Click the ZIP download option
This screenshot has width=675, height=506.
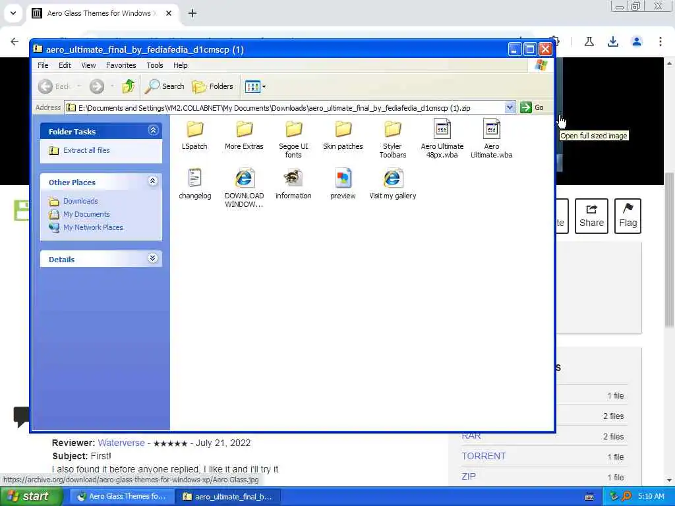click(469, 476)
